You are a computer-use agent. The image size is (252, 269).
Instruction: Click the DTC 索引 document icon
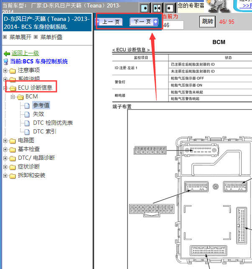click(27, 132)
